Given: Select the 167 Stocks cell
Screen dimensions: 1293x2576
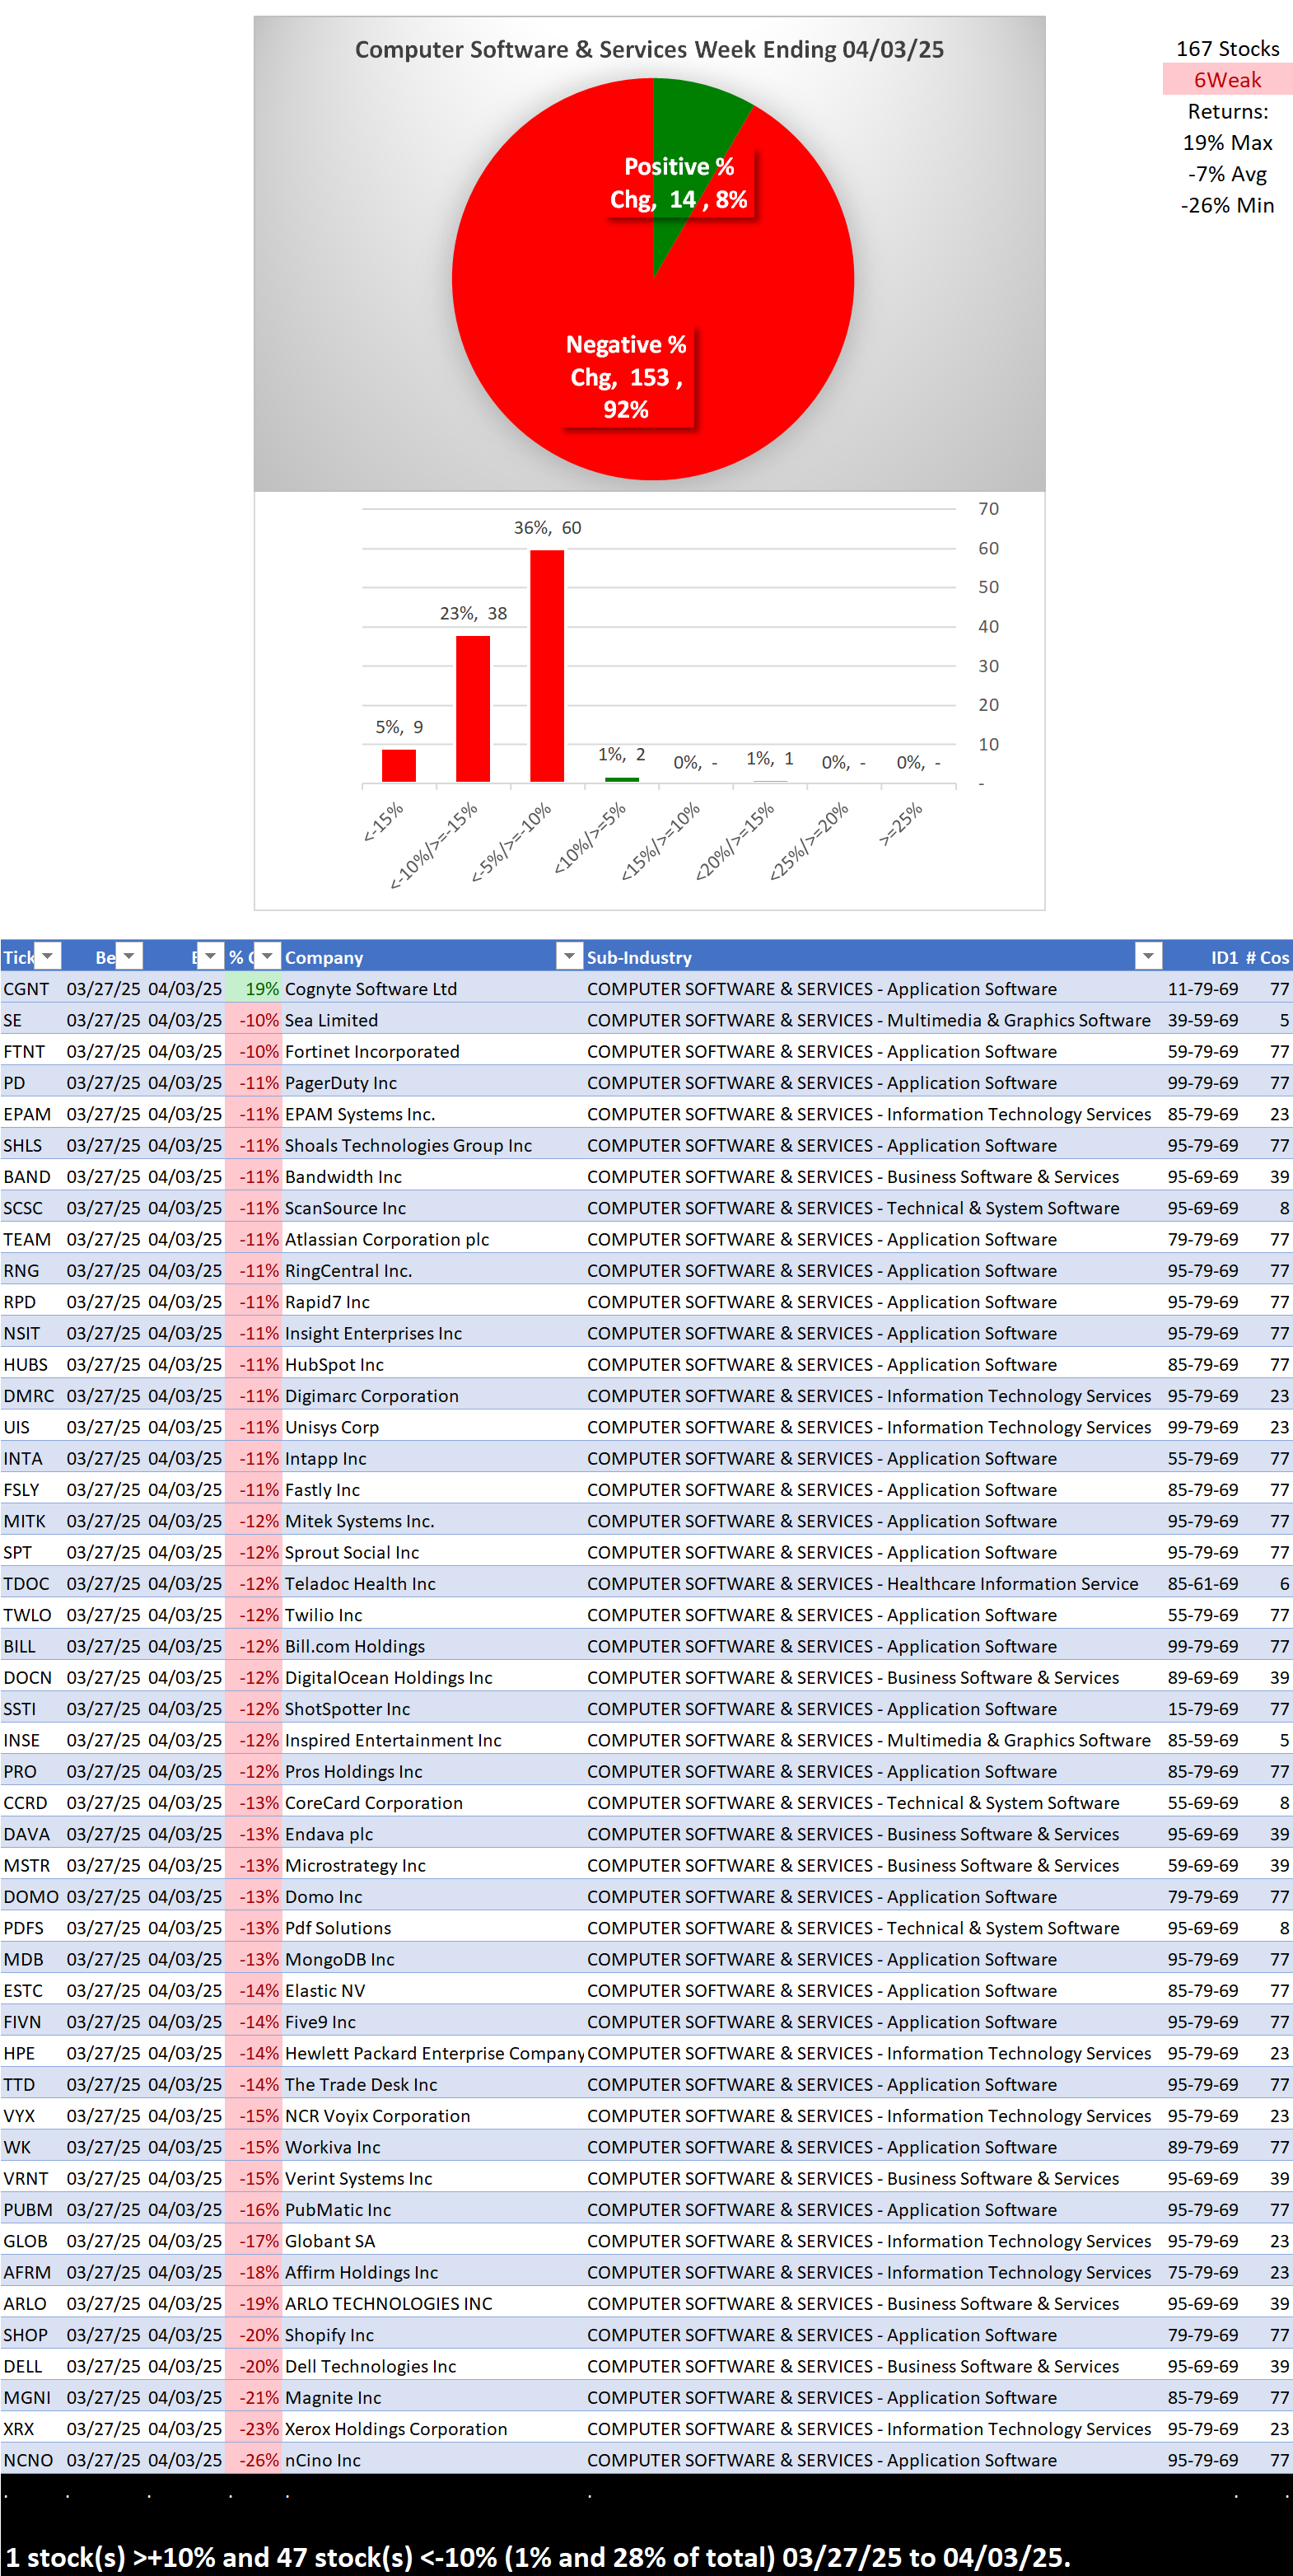Looking at the screenshot, I should (1227, 48).
